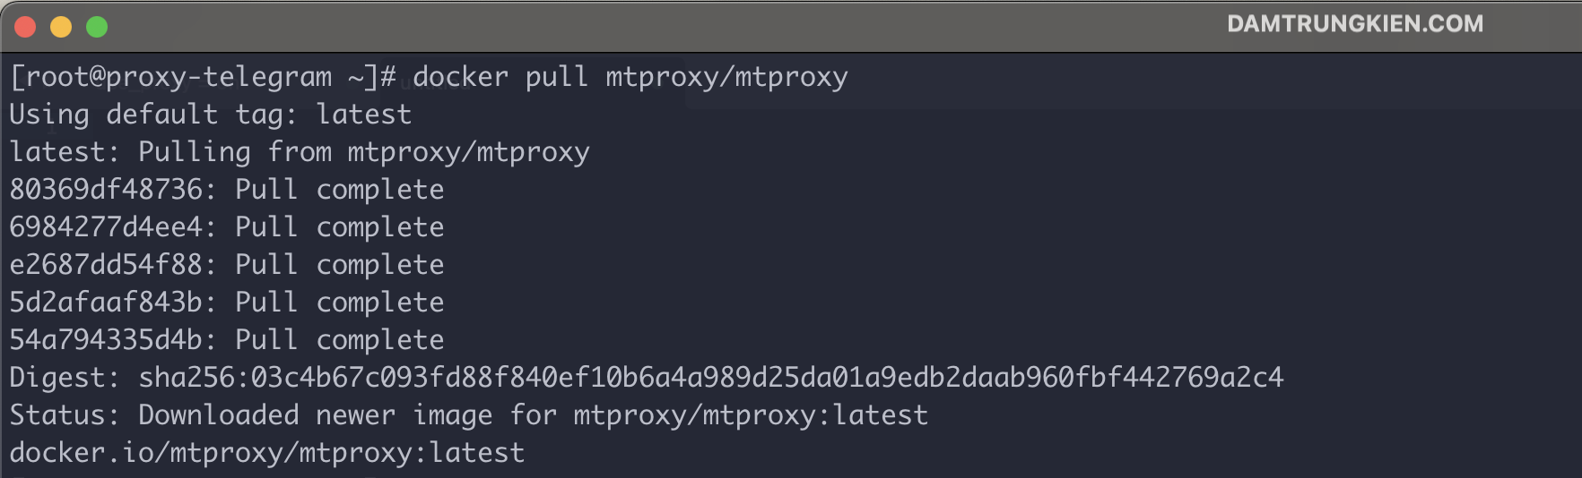
Task: Maximize terminal using the green button
Action: pos(97,27)
